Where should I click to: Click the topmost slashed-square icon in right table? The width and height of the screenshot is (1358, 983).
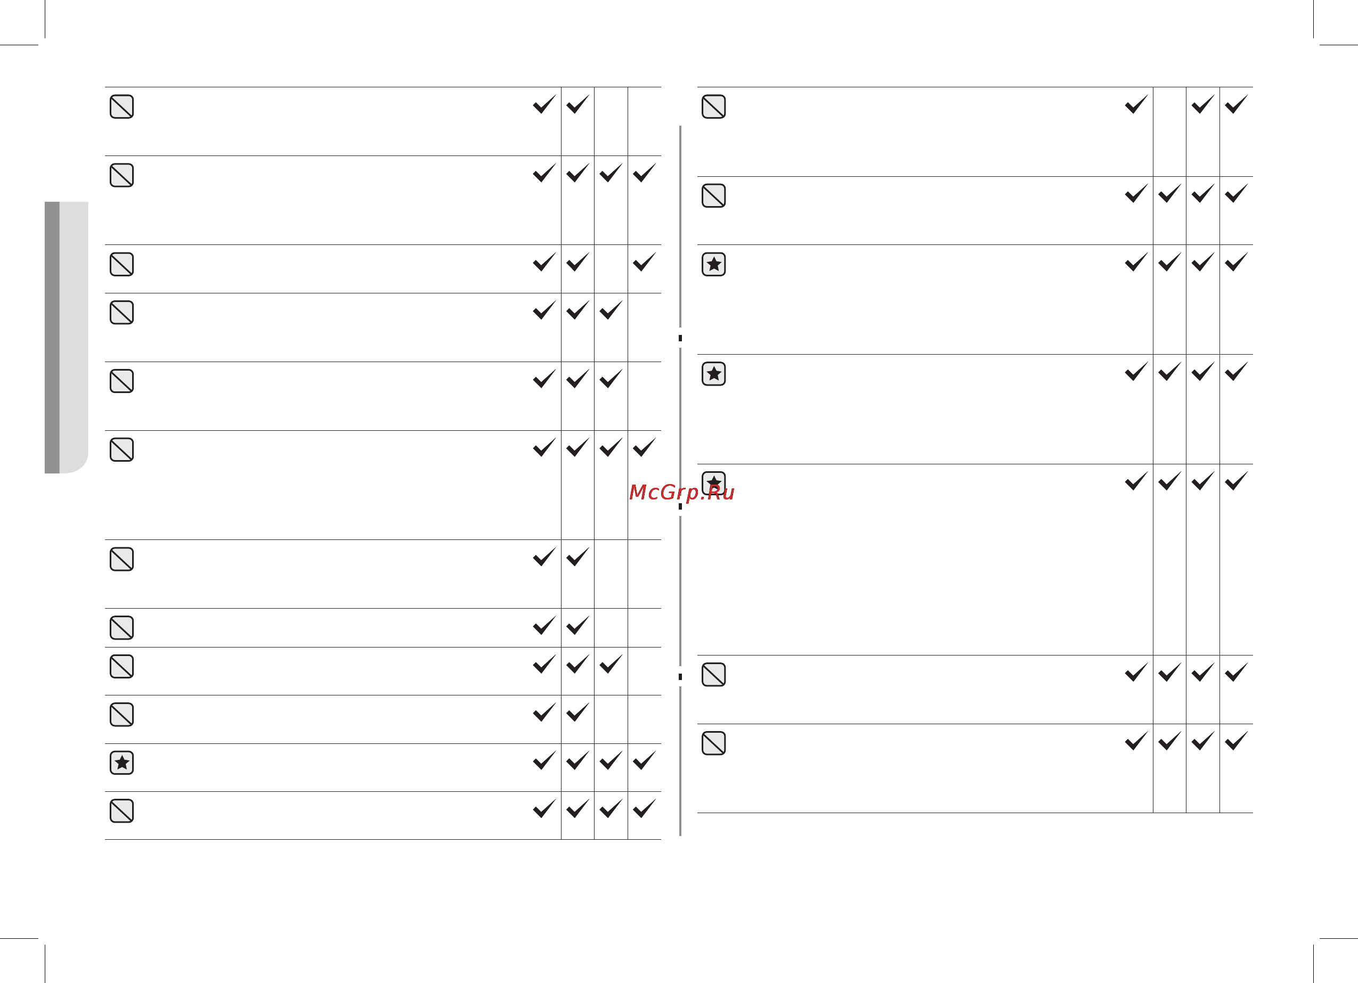coord(714,107)
